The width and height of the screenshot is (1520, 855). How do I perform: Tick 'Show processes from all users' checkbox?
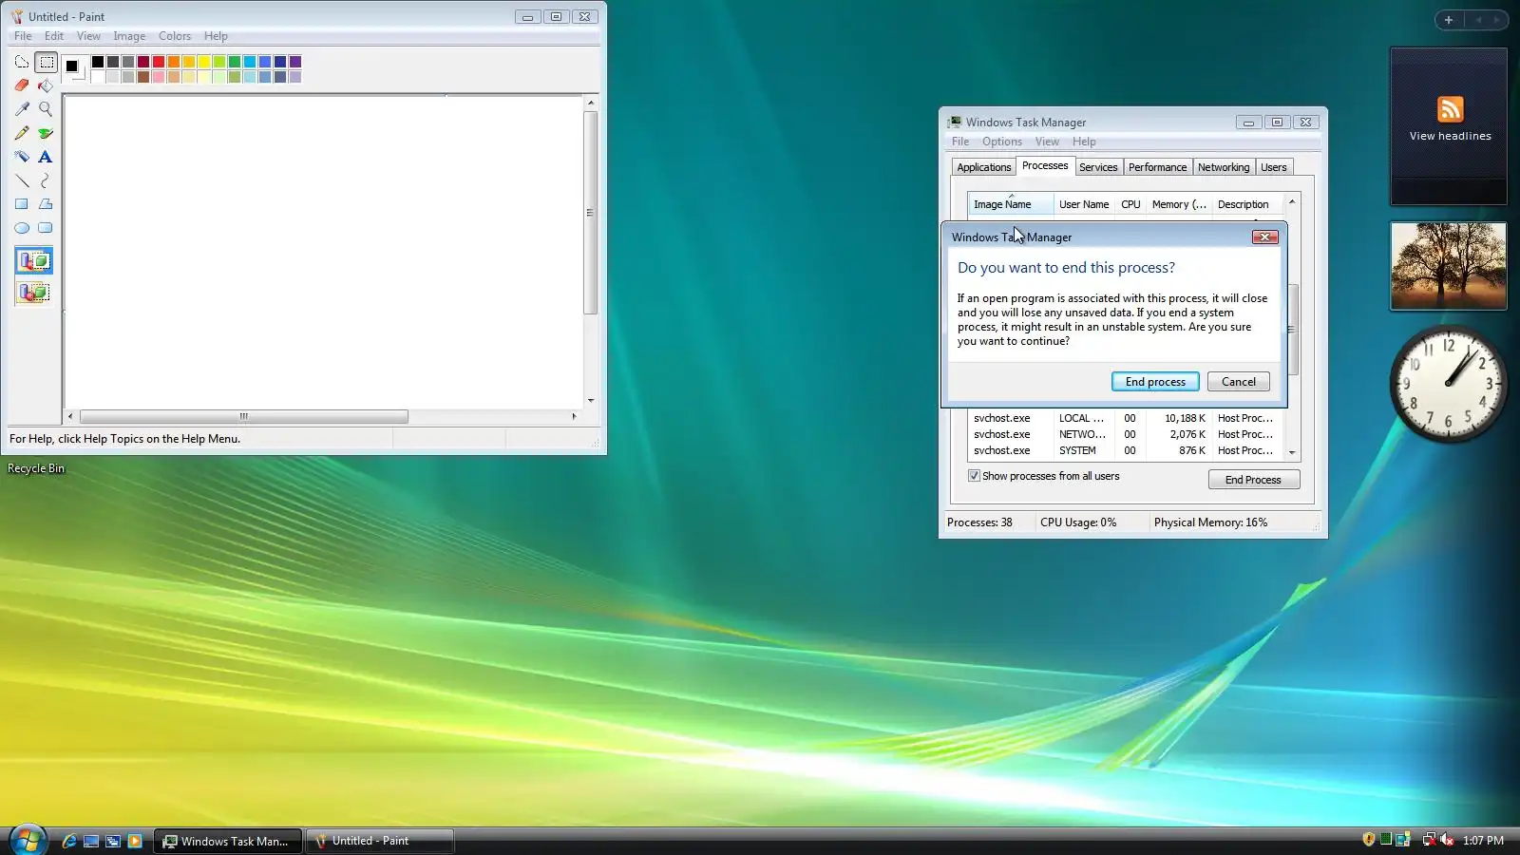[x=974, y=476]
